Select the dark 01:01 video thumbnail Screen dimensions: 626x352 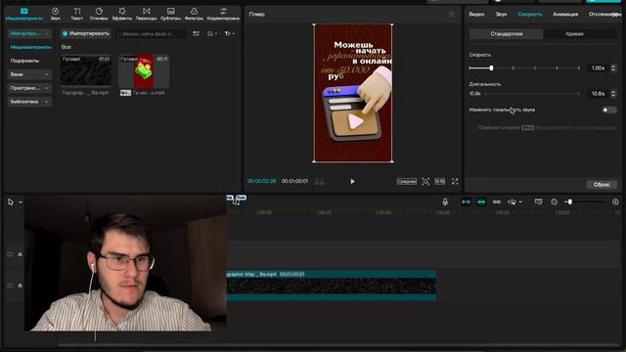(x=86, y=70)
